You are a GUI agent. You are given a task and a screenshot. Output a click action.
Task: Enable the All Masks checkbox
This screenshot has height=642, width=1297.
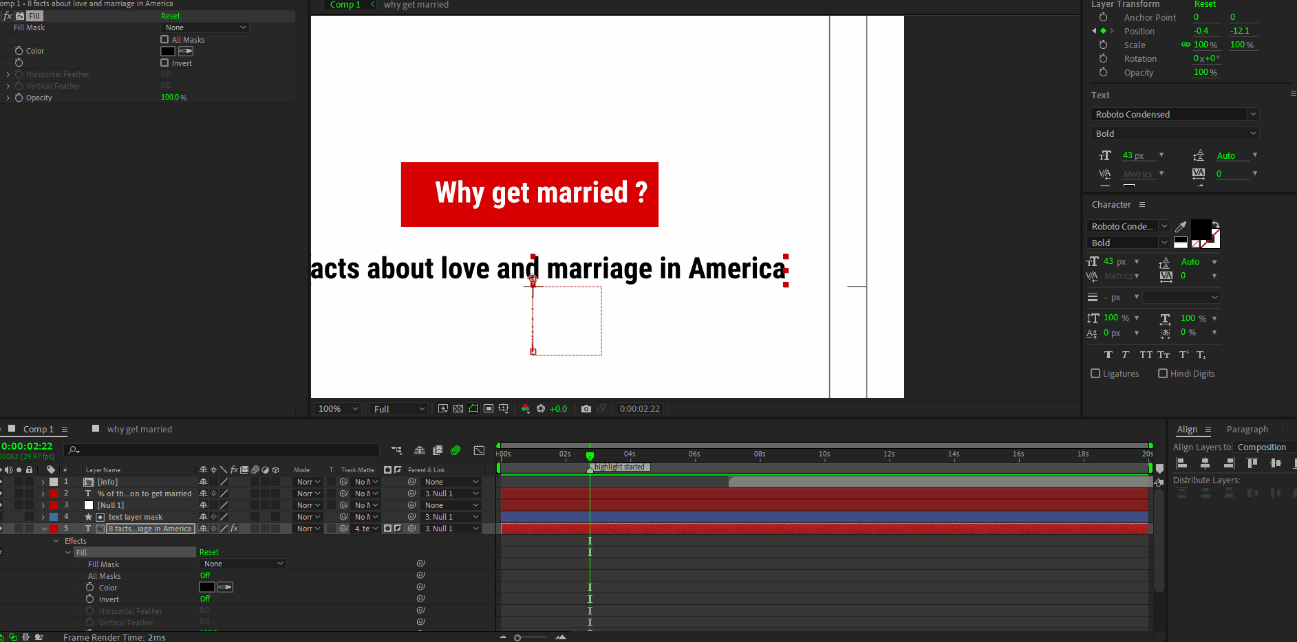164,40
